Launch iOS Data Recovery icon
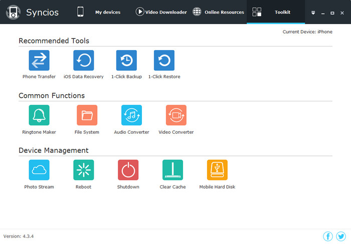This screenshot has height=244, width=351. tap(84, 61)
